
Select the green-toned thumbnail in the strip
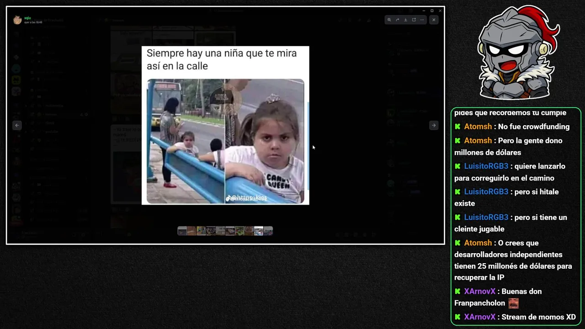(x=239, y=231)
